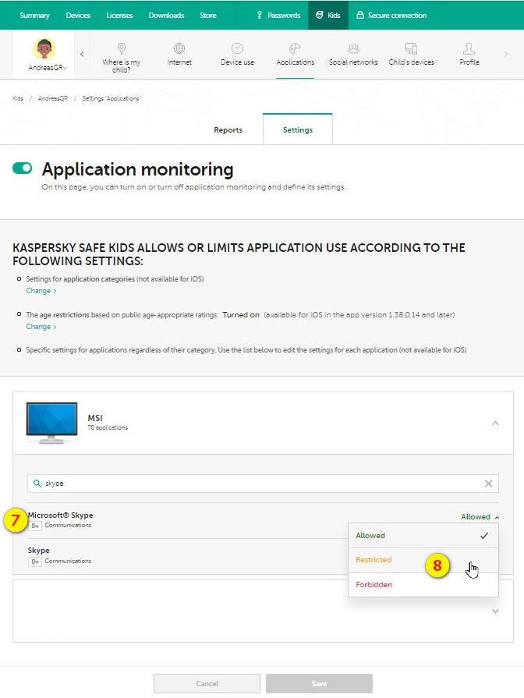Go to previous section with left arrow
524x698 pixels.
[82, 55]
